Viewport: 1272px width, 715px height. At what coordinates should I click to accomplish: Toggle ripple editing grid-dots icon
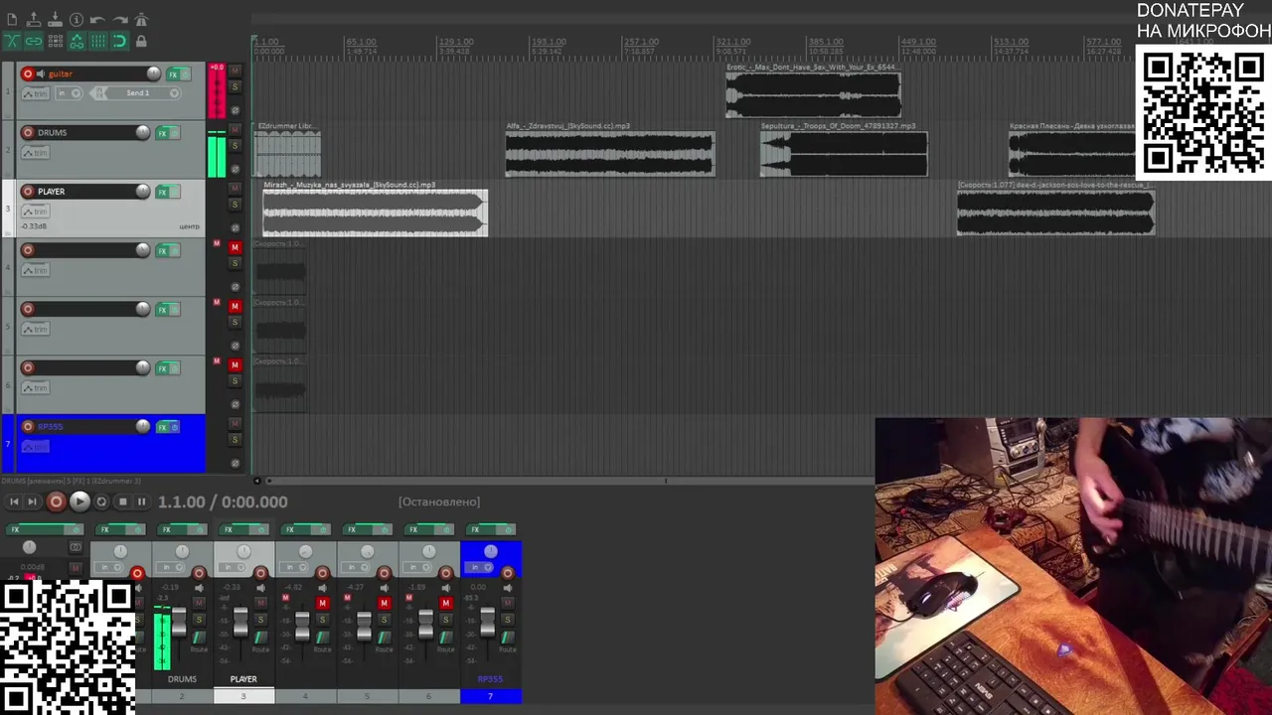point(55,42)
